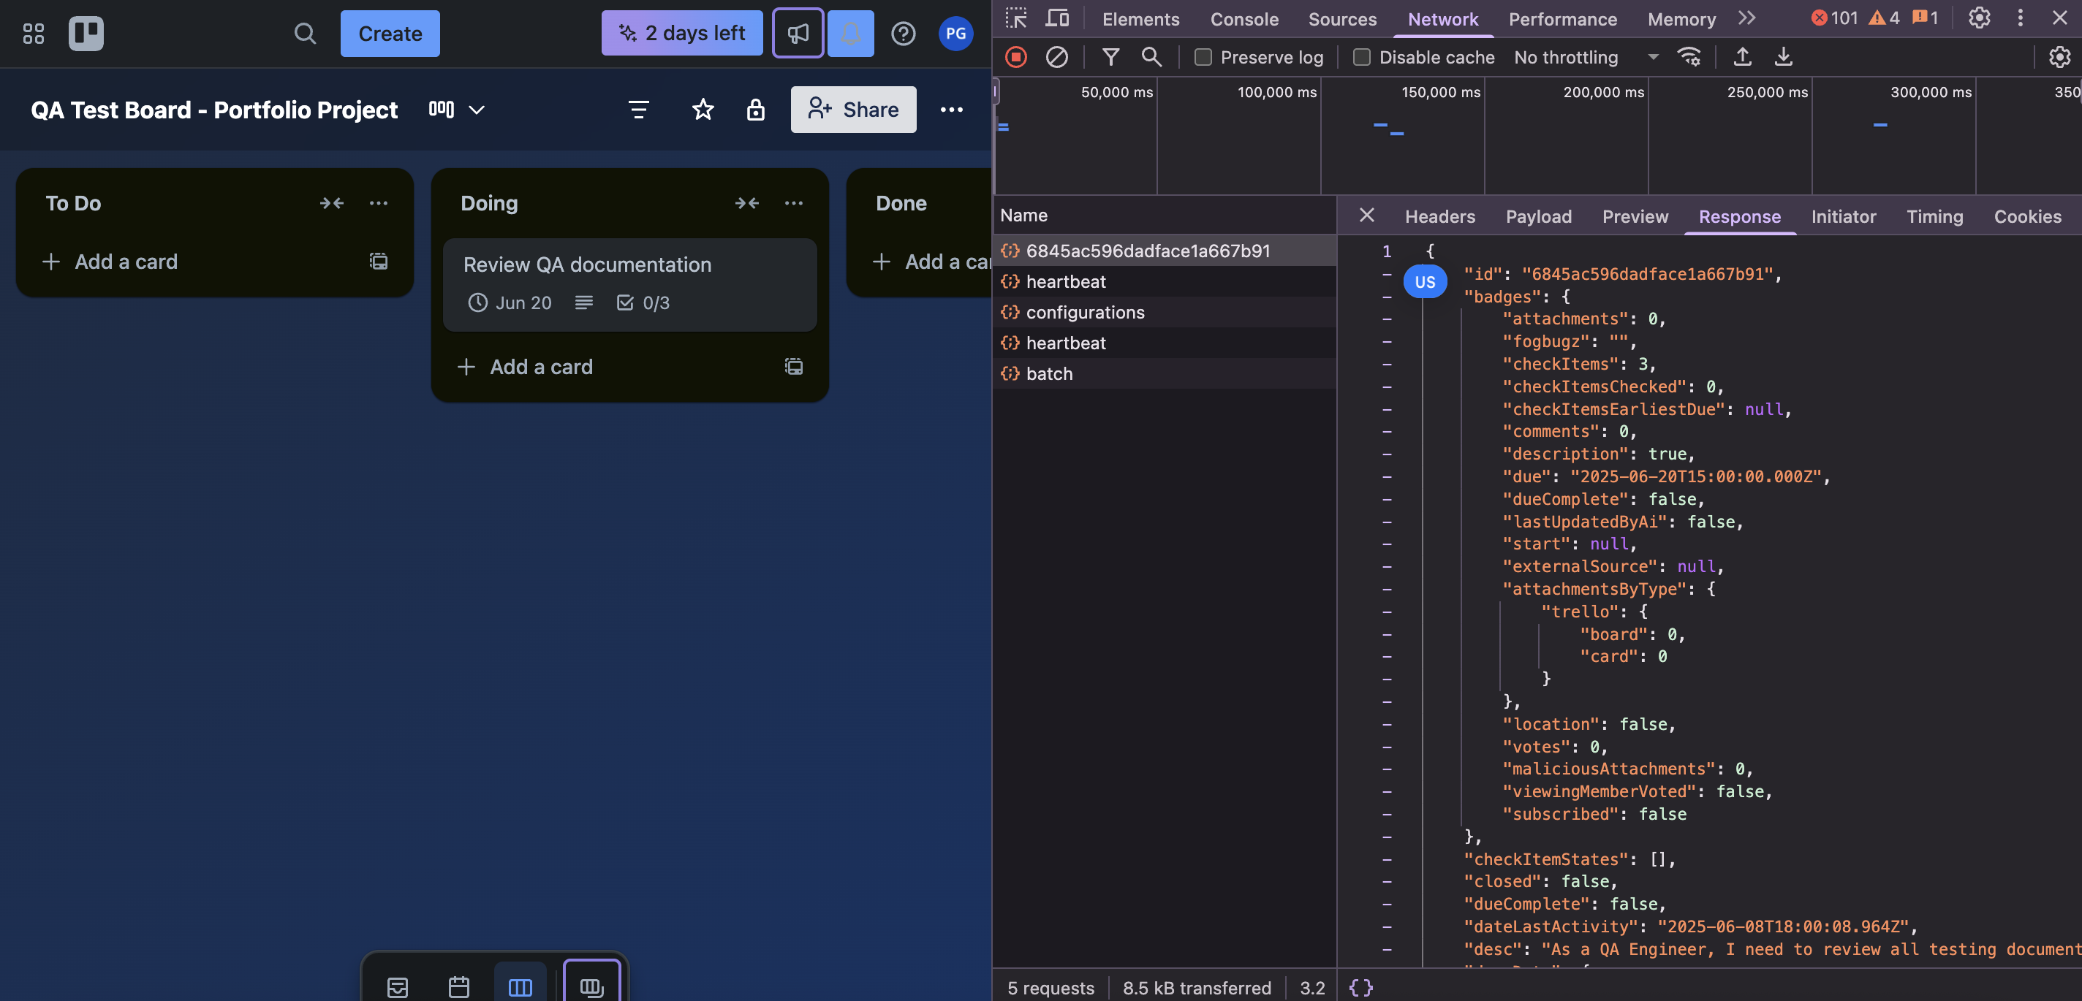
Task: Collapse the Doing list
Action: 747,203
